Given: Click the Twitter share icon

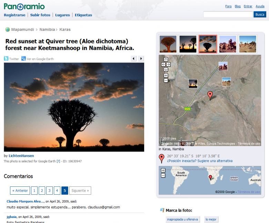Looking at the screenshot, I should 6,59.
